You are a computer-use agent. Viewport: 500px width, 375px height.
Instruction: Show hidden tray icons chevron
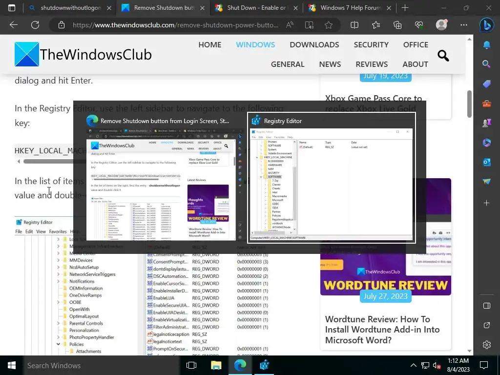click(413, 365)
